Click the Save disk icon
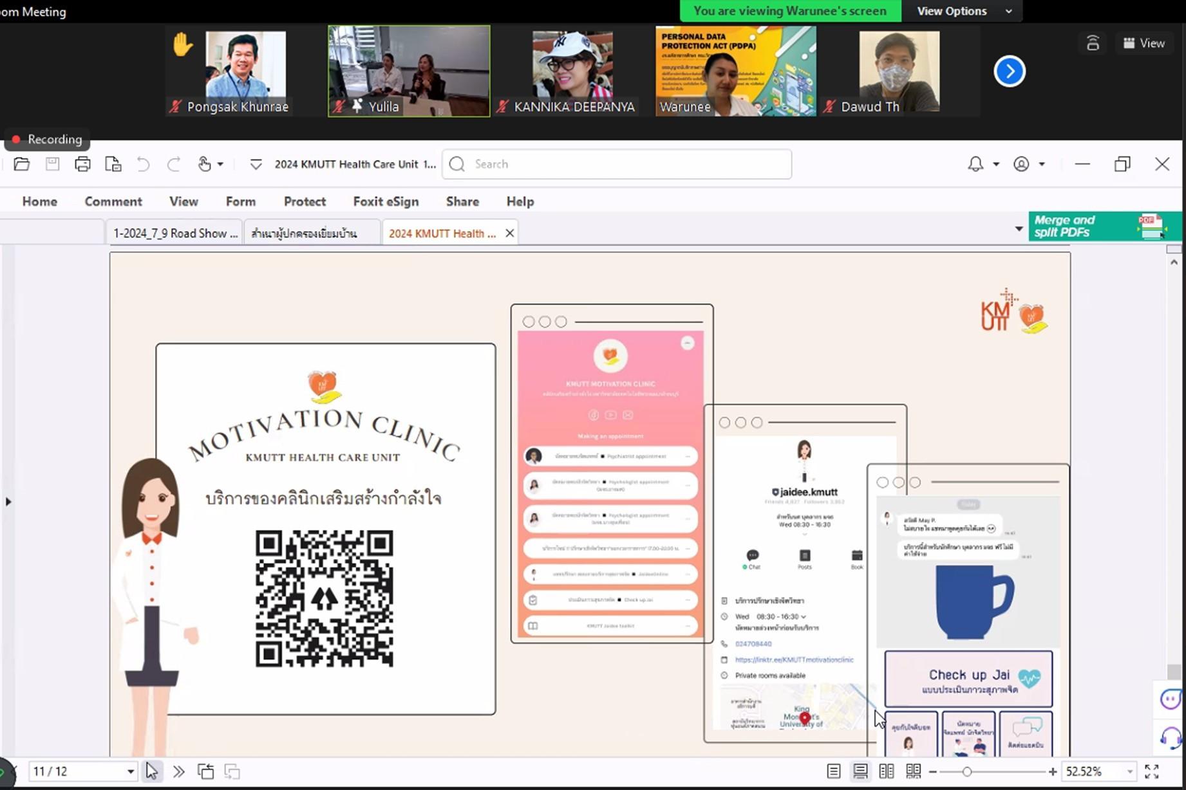This screenshot has width=1186, height=790. [x=52, y=164]
